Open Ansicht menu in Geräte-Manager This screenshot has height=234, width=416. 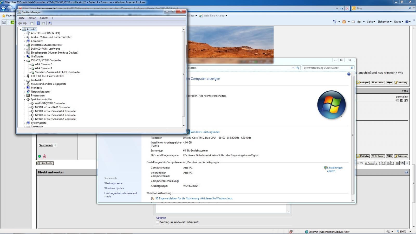tap(44, 18)
